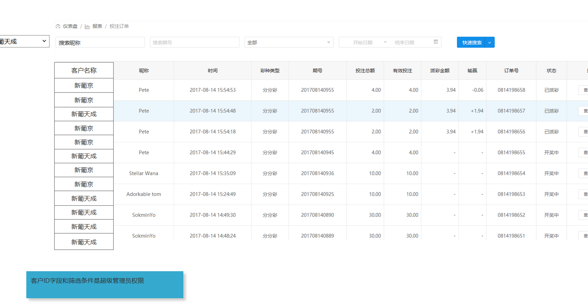Click issue number 201708140936
This screenshot has width=588, height=304.
click(x=318, y=173)
